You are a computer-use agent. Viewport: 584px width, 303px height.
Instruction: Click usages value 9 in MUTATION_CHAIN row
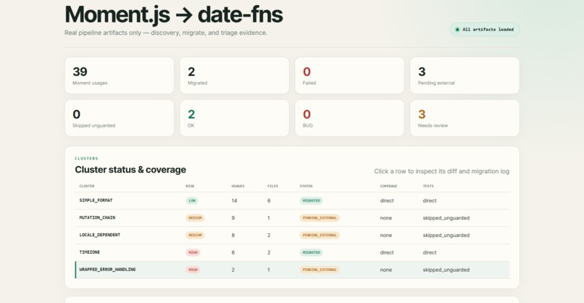[x=233, y=217]
